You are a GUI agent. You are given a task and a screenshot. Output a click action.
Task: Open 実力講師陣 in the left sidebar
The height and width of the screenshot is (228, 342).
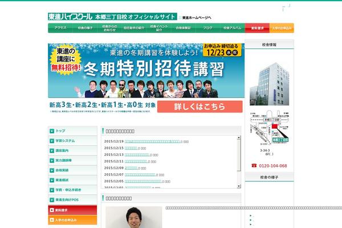coord(64,160)
